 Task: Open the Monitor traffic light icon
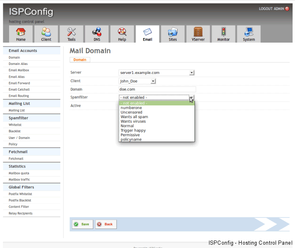[x=224, y=32]
